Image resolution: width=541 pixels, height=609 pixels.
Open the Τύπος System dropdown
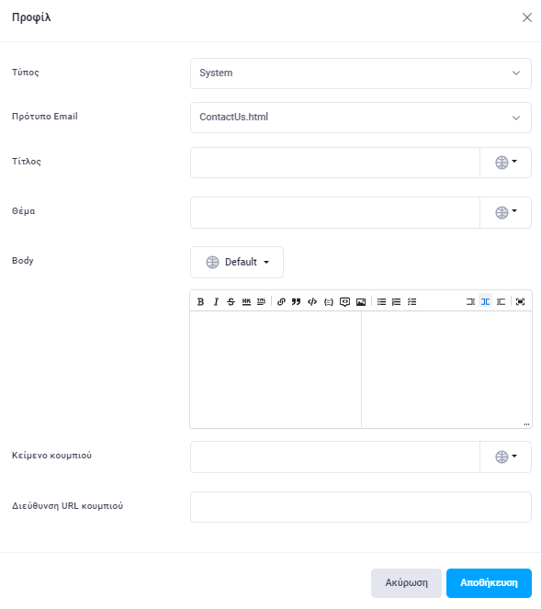click(361, 73)
